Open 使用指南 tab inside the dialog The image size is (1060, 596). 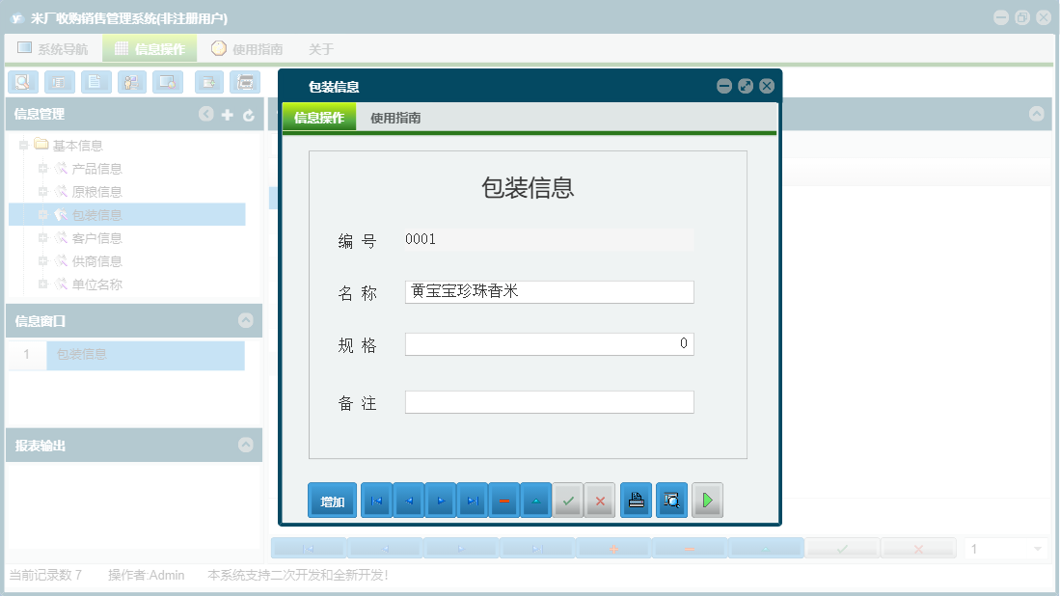tap(395, 118)
